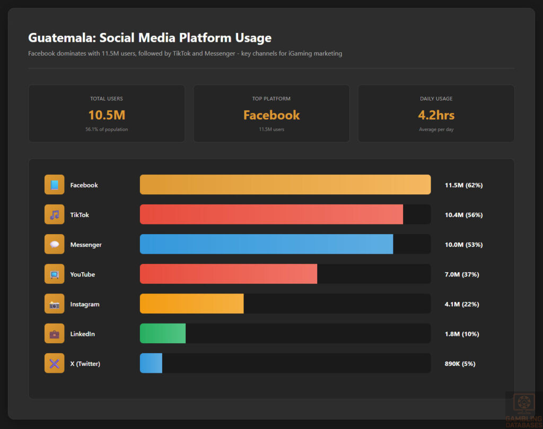The height and width of the screenshot is (429, 543).
Task: Click the X (Twitter) cross icon
Action: pos(54,363)
